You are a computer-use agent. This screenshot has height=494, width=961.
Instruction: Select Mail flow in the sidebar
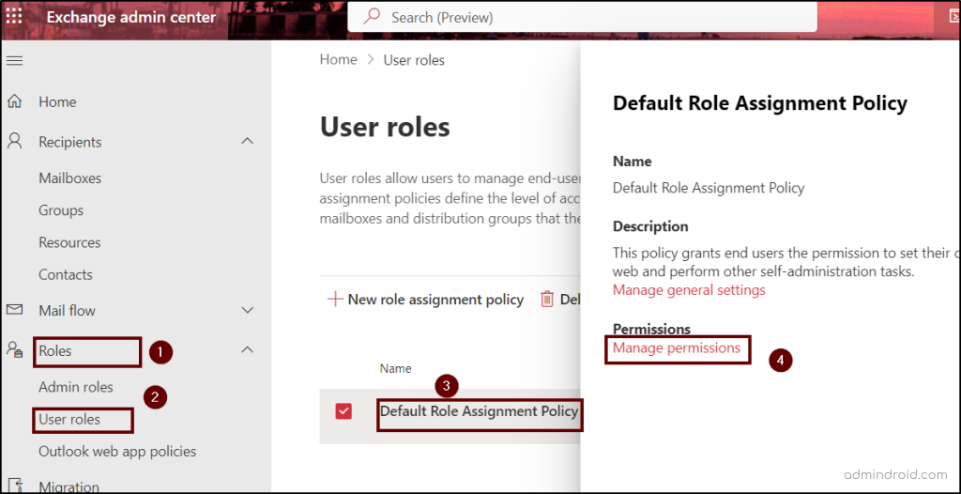coord(67,311)
